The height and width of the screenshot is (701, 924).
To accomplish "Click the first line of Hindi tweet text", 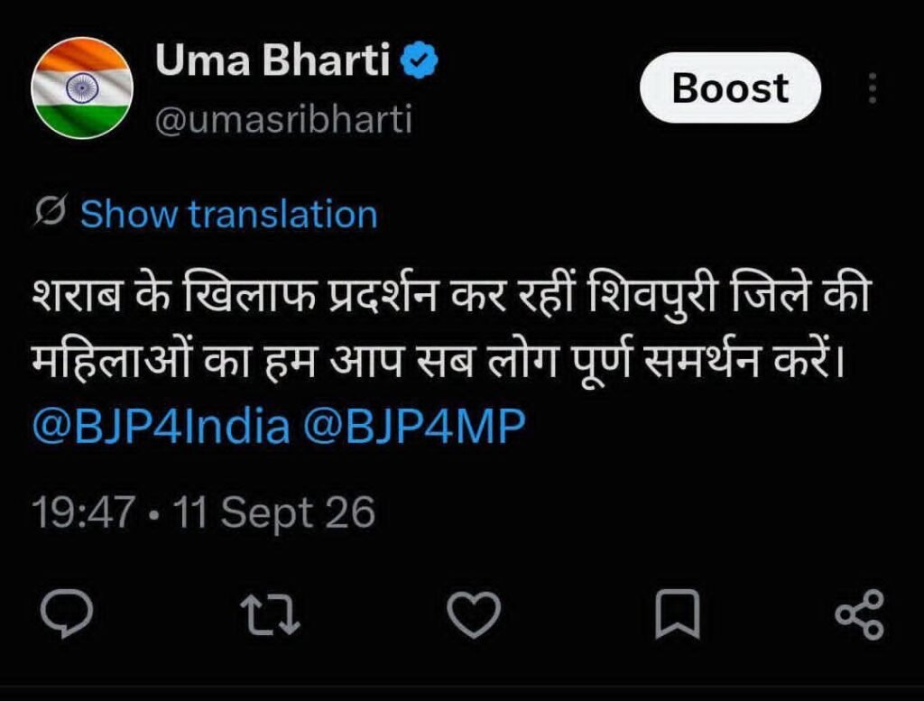I will 451,293.
